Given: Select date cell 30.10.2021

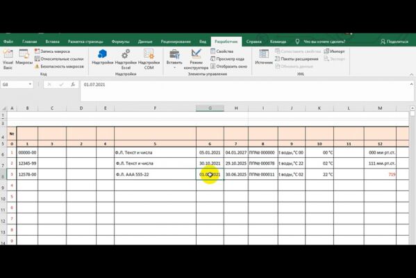Looking at the screenshot, I should (210, 163).
